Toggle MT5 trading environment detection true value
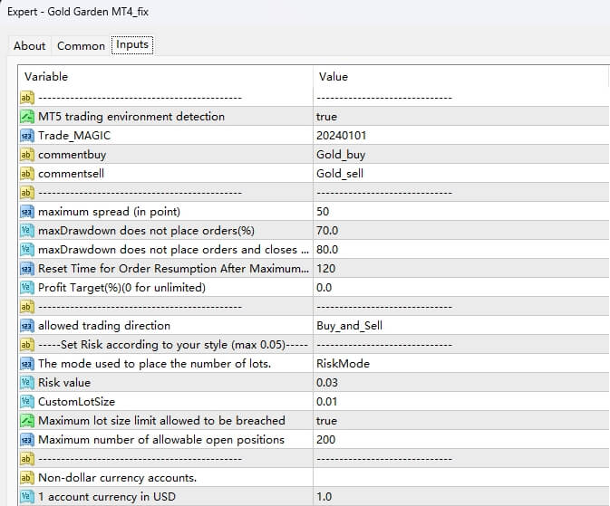The width and height of the screenshot is (610, 506). tap(326, 116)
